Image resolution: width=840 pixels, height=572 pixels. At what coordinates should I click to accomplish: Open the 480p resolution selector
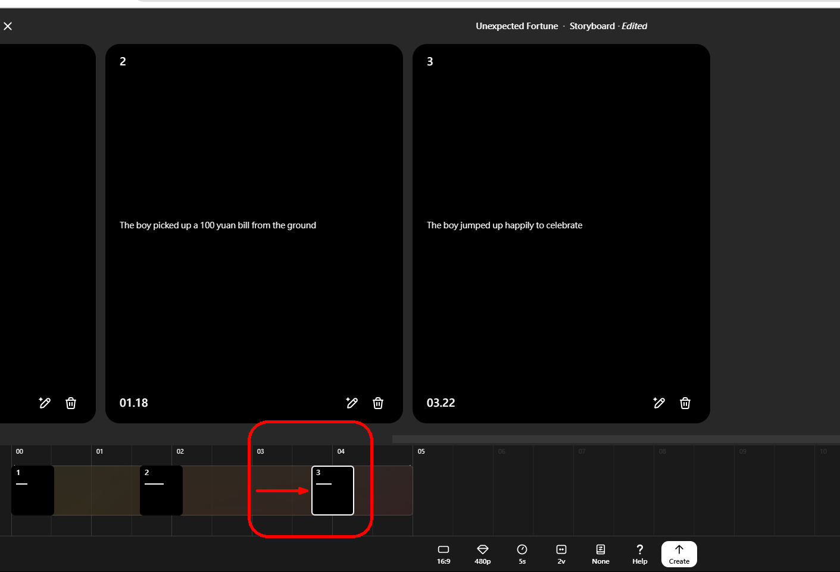pyautogui.click(x=483, y=554)
